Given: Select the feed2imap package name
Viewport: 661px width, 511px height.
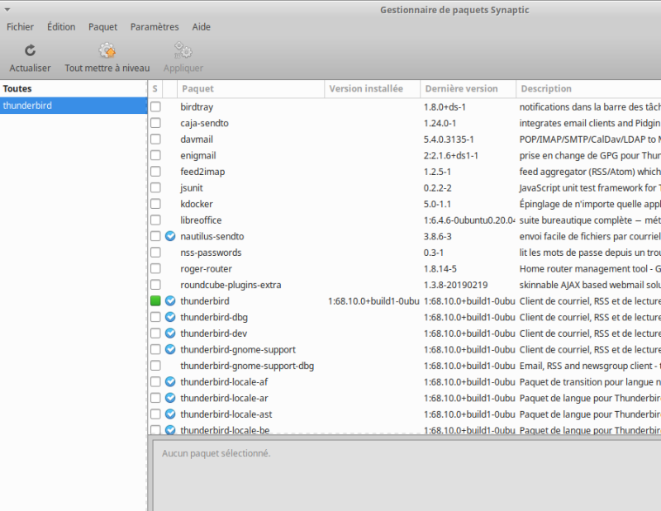Looking at the screenshot, I should pyautogui.click(x=202, y=172).
